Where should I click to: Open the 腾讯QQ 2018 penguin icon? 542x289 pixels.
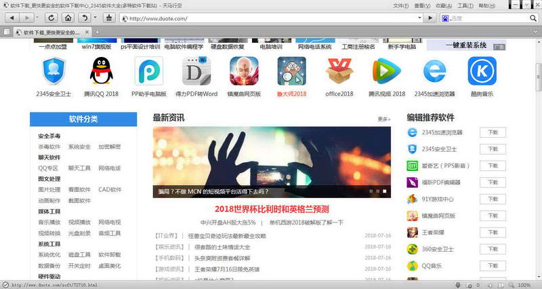[x=101, y=71]
